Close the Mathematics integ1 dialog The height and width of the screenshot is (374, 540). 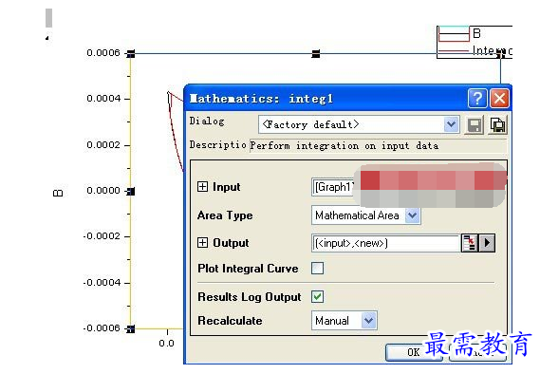coord(499,99)
